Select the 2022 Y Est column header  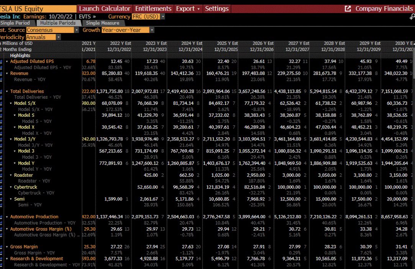pos(120,43)
